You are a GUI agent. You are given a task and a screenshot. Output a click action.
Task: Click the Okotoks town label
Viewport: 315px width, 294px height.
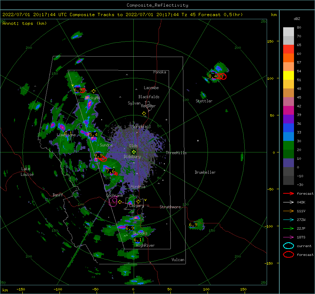140,233
